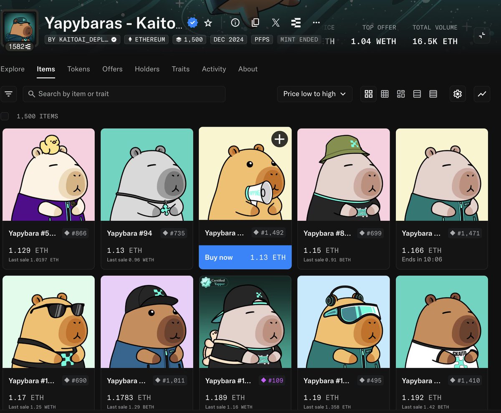Click the collapse header arrows icon

[482, 36]
